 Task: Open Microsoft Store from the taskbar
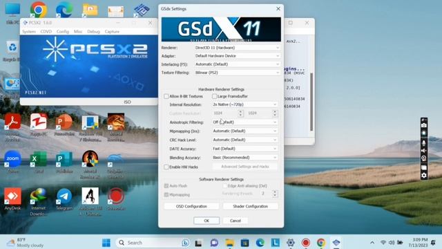point(244,243)
